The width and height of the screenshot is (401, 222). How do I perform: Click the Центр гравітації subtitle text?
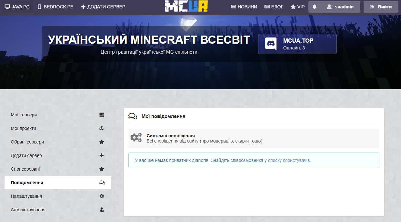coord(149,52)
